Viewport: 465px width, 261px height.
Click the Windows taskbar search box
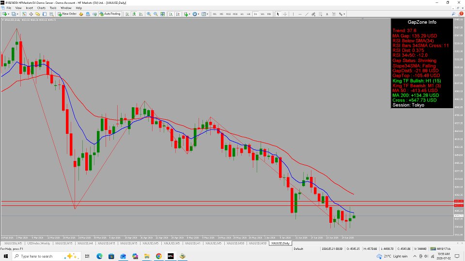point(46,256)
